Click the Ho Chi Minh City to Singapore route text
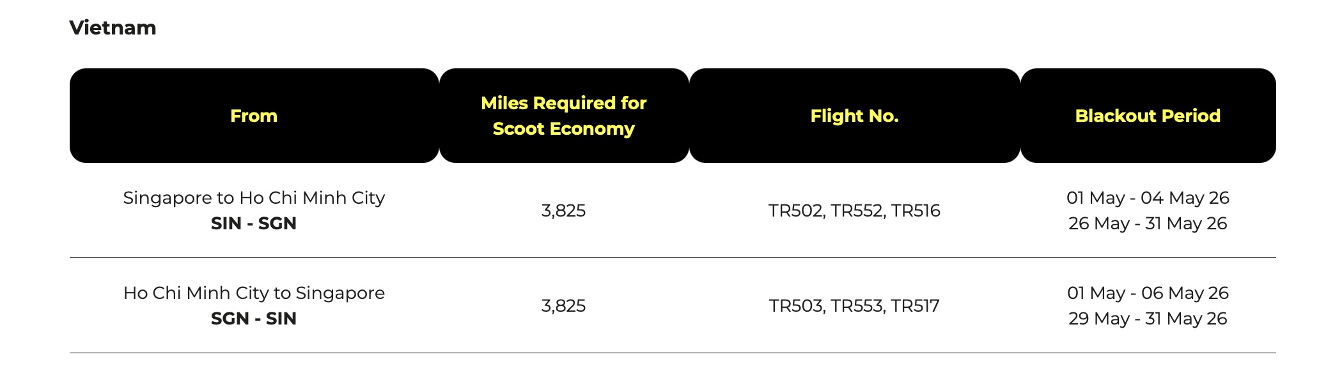Image resolution: width=1335 pixels, height=382 pixels. (x=254, y=293)
